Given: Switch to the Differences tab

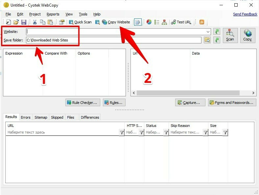Looking at the screenshot, I should point(90,117).
